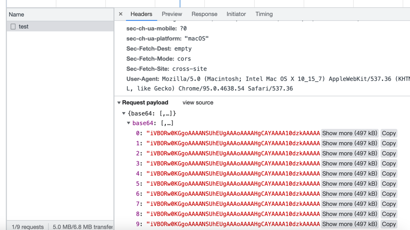
Task: Expand full value of base64 item 3
Action: pos(349,164)
